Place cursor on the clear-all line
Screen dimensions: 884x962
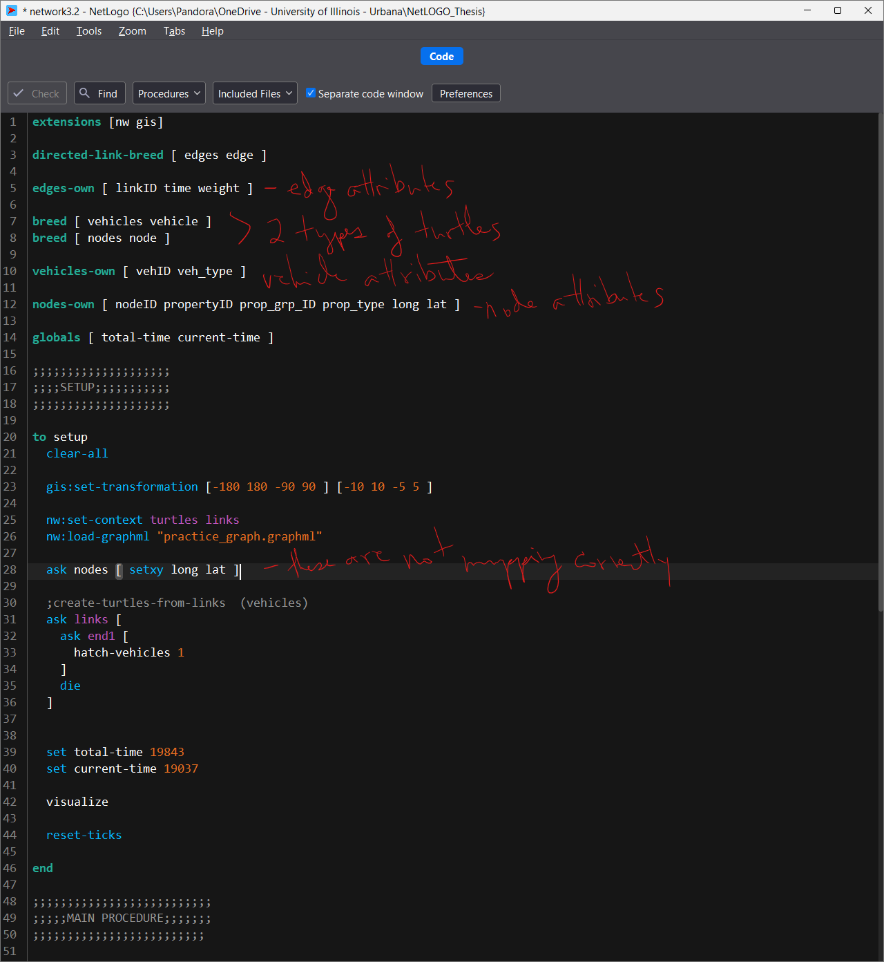[77, 453]
